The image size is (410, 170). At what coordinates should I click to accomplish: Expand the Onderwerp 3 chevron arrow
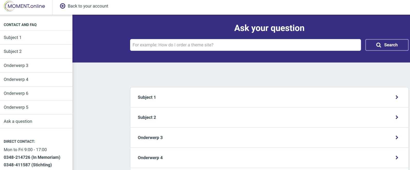click(x=397, y=138)
